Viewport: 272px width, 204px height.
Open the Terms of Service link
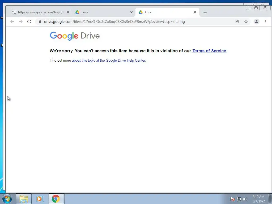[x=209, y=51]
